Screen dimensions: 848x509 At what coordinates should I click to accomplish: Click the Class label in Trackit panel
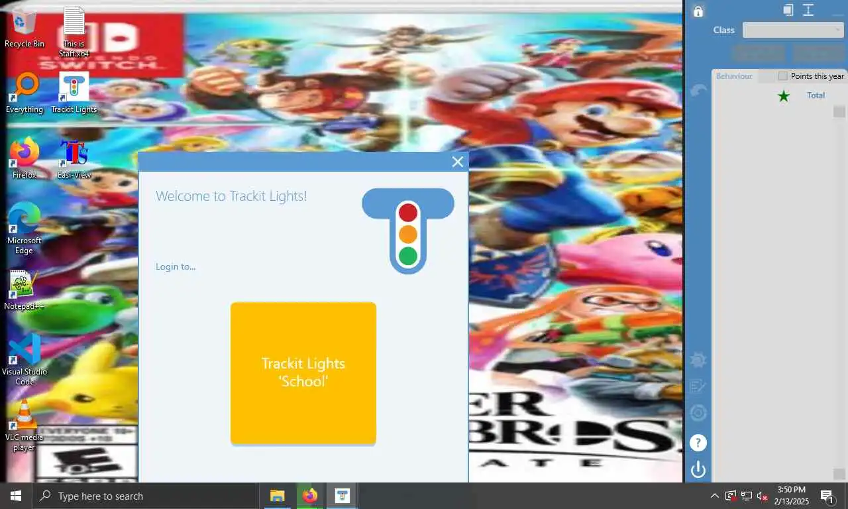tap(723, 30)
